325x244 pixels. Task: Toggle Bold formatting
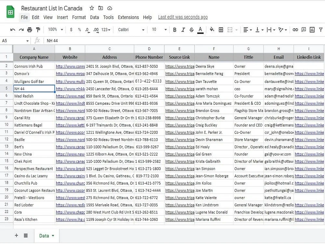tap(175, 30)
